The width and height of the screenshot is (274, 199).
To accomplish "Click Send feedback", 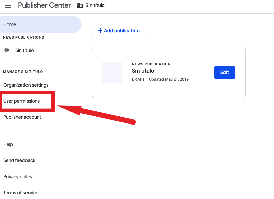I will click(x=19, y=160).
